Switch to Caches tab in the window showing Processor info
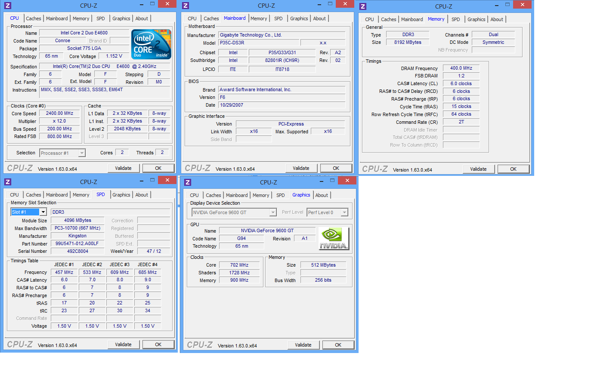Screen dimensions: 591x387 34,18
